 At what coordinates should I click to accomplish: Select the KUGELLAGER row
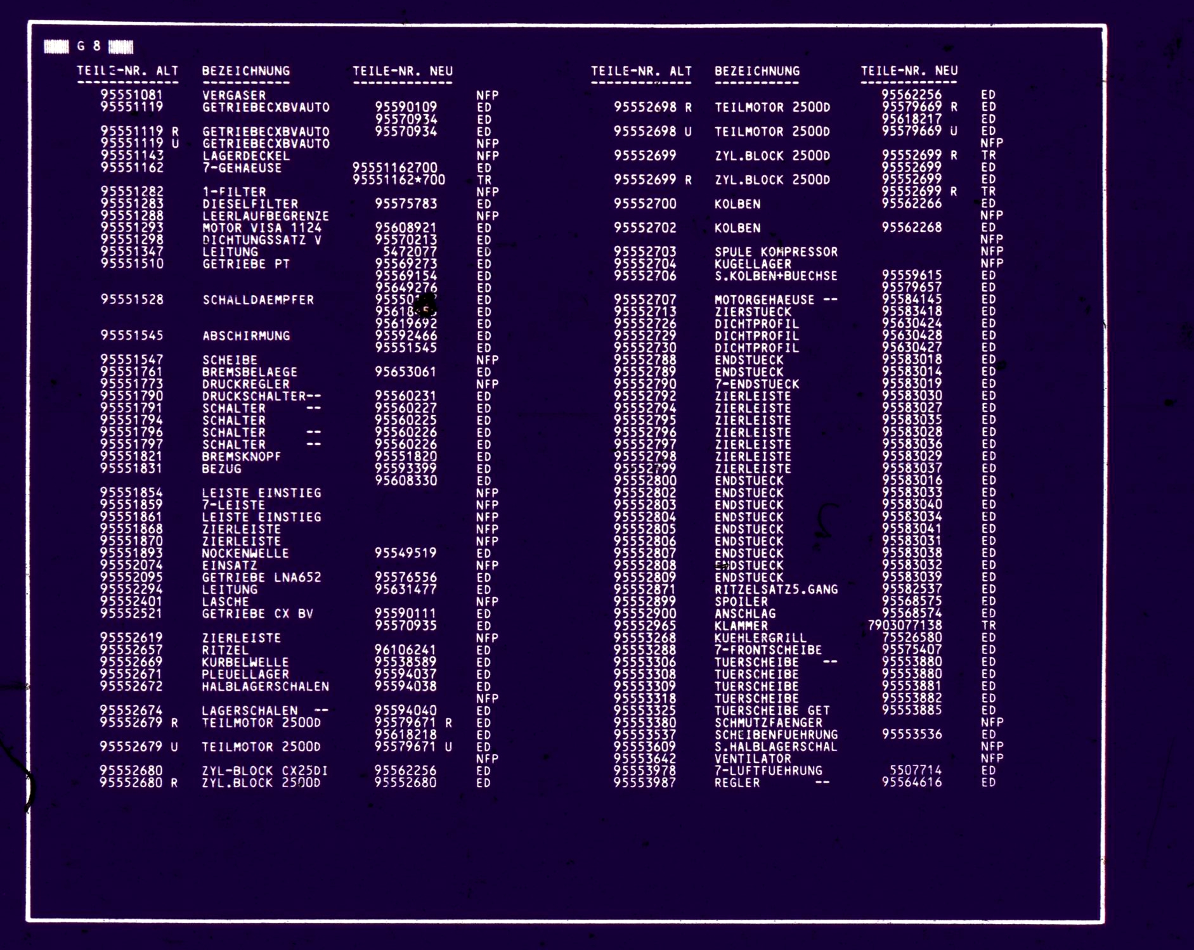(x=753, y=264)
